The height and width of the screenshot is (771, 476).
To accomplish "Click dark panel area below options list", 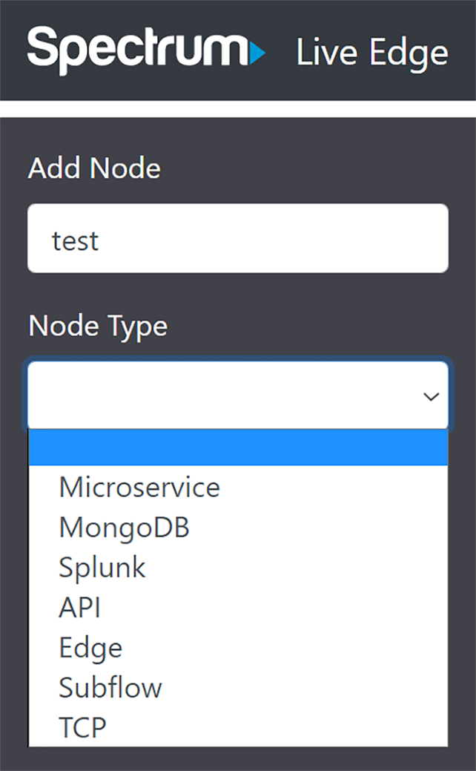I will [238, 759].
